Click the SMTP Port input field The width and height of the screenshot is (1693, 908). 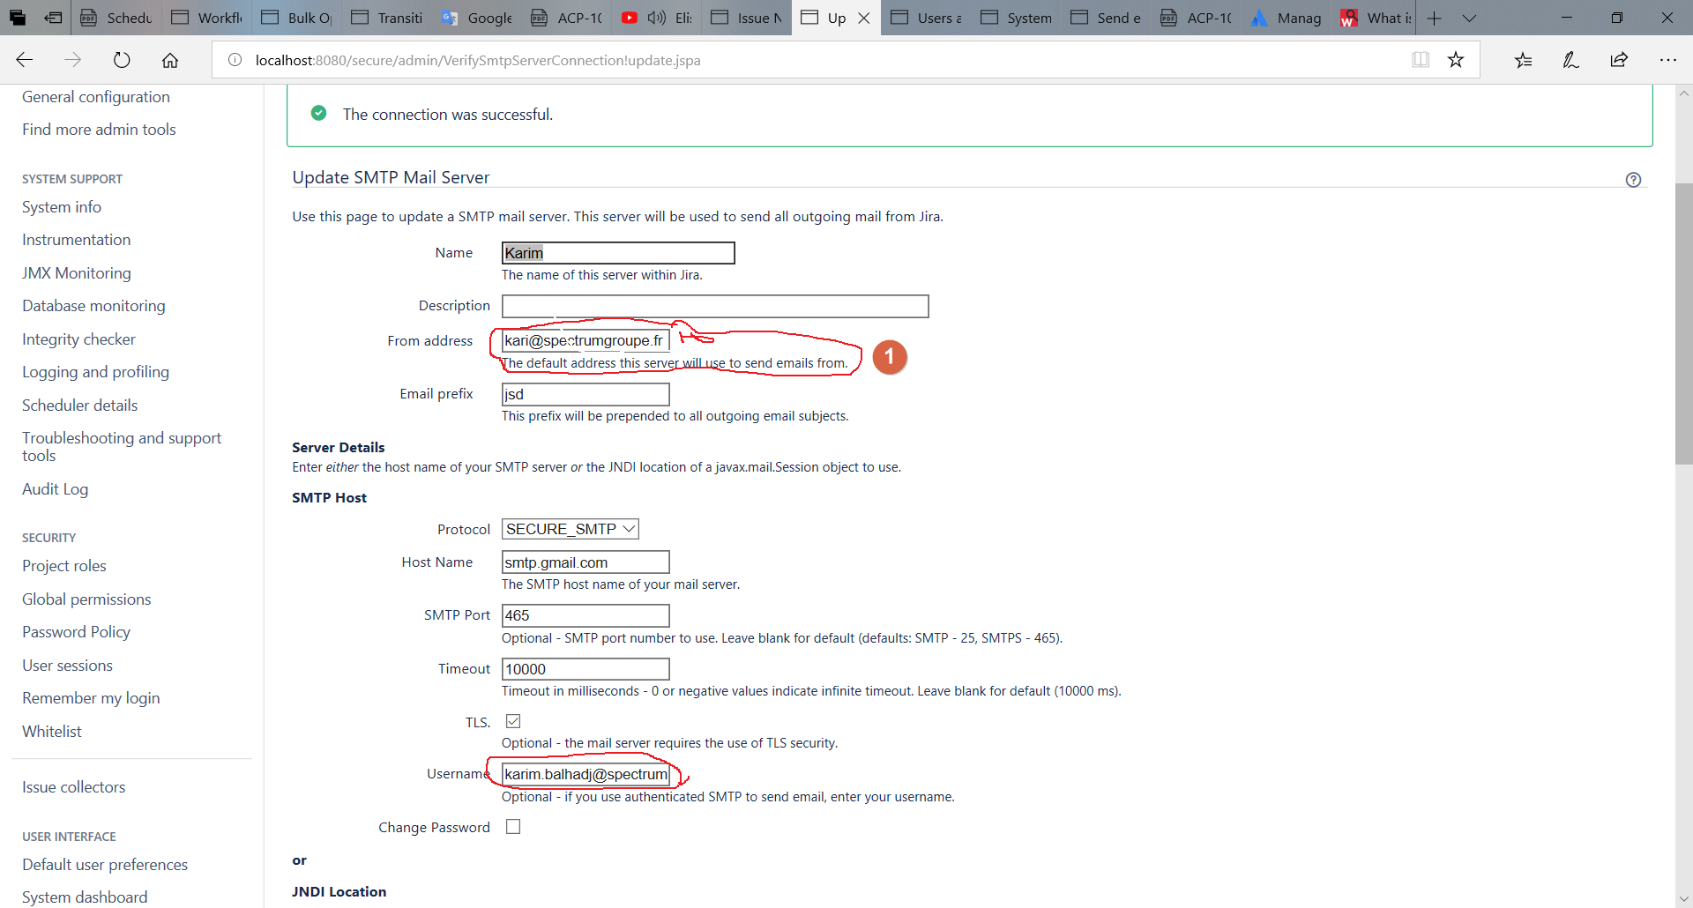(x=585, y=615)
